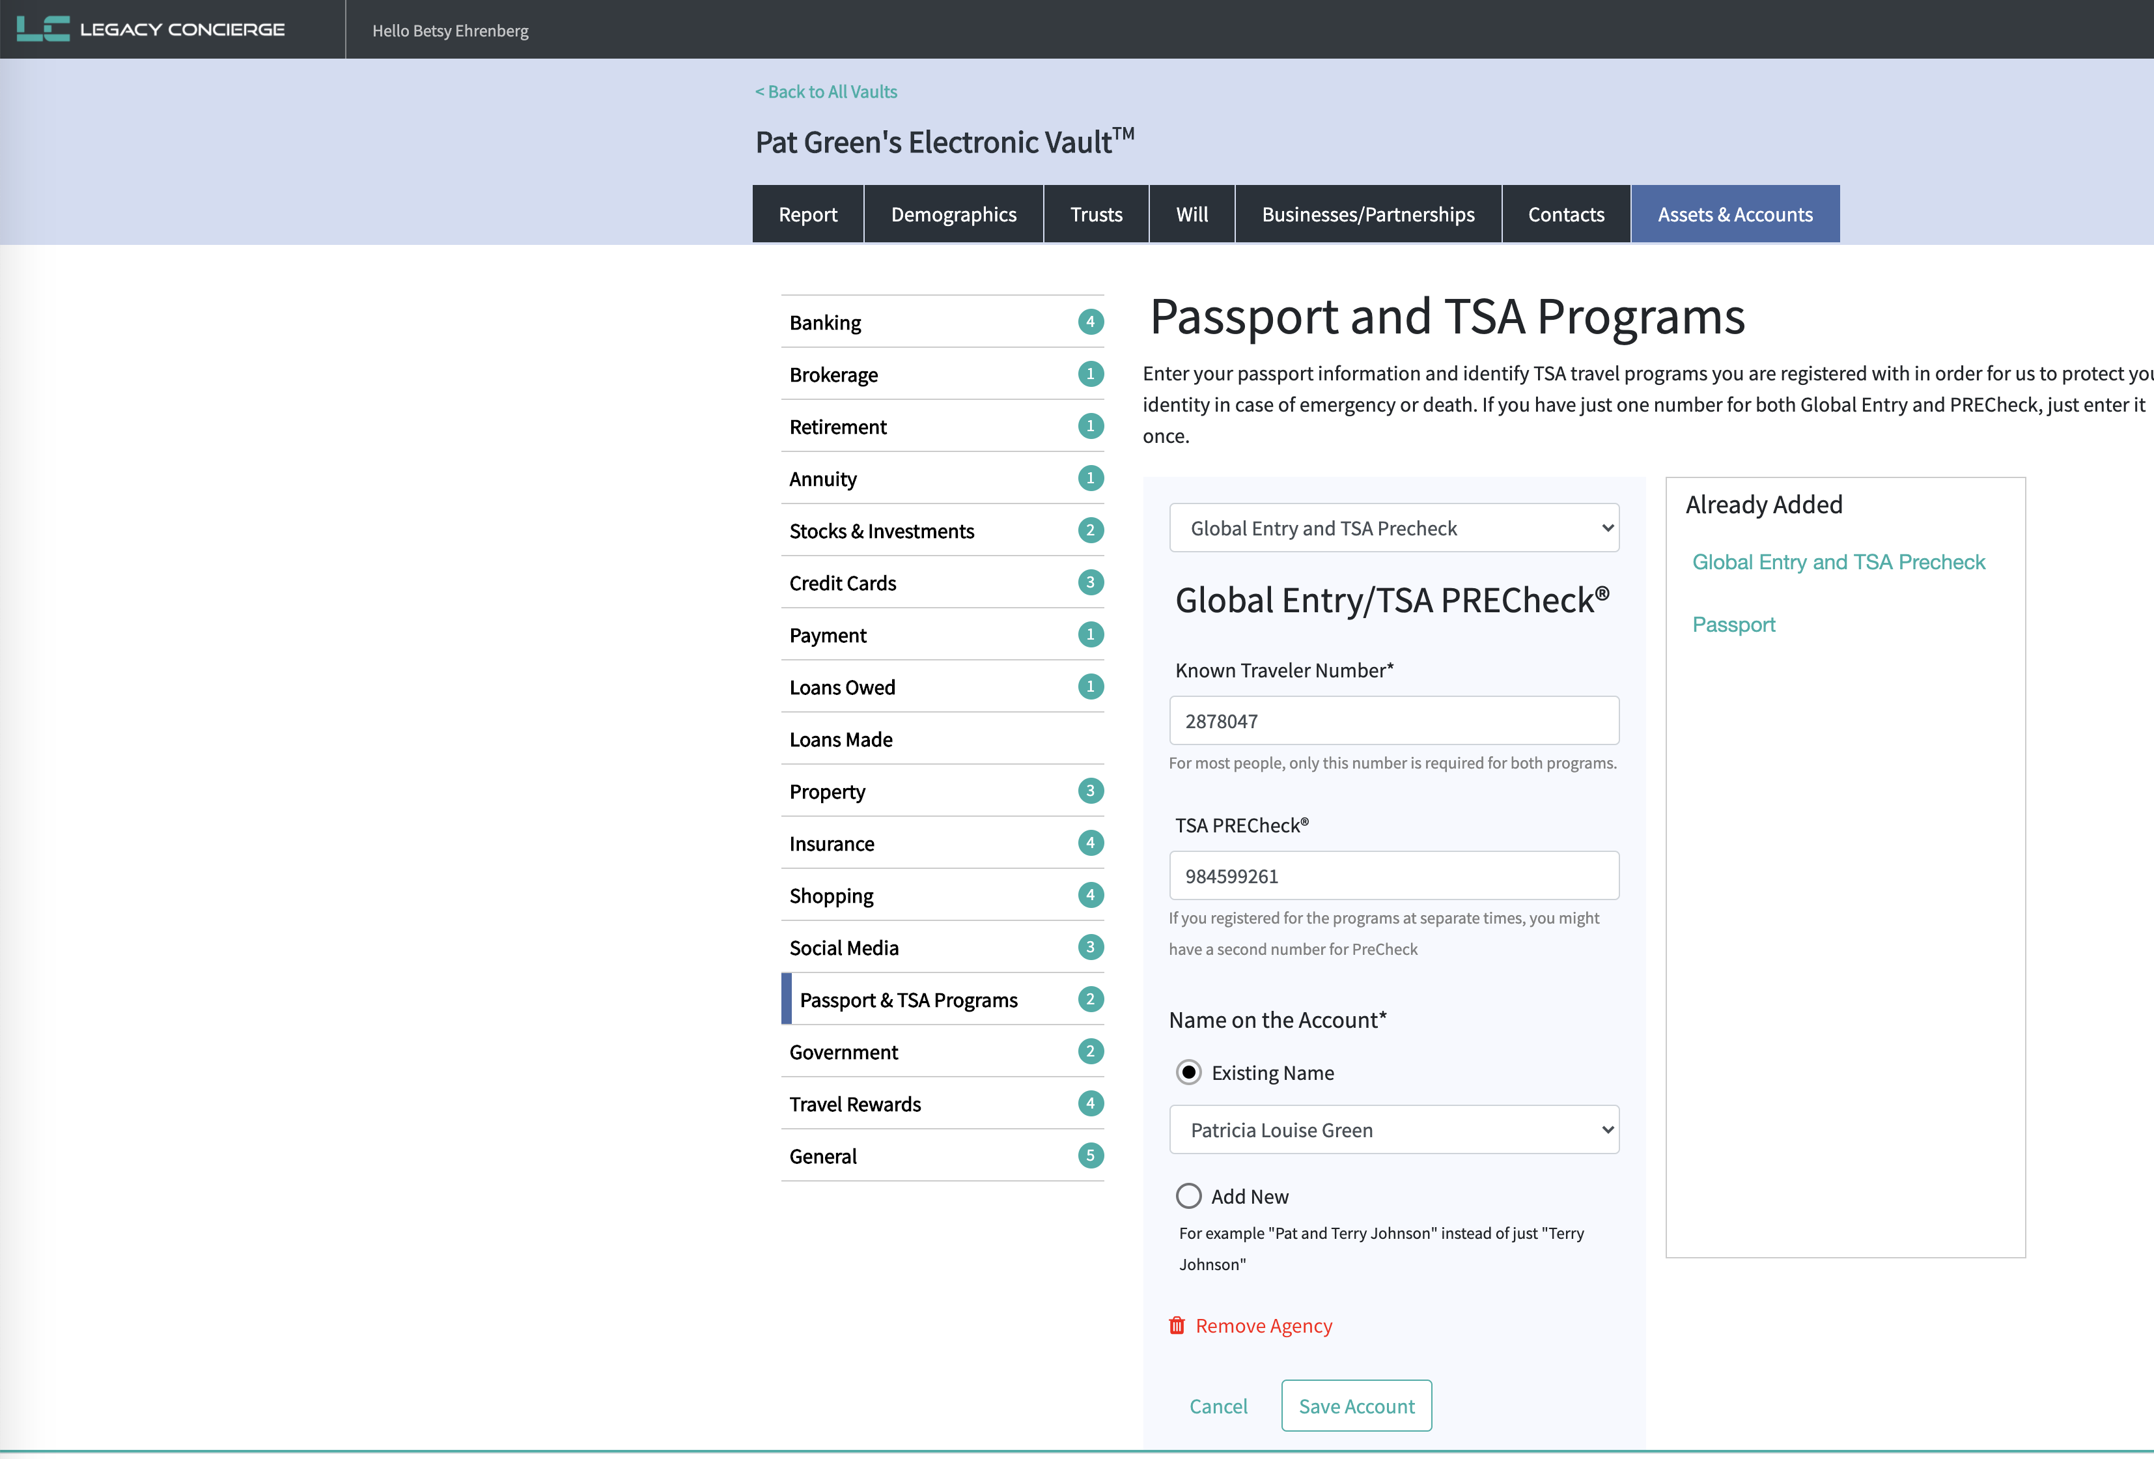Select the Add New radio button
Viewport: 2154px width, 1459px height.
tap(1188, 1196)
